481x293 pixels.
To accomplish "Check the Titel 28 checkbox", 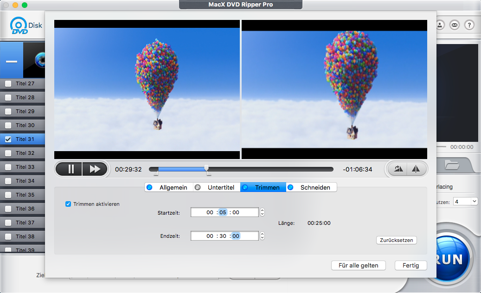I will (8, 97).
